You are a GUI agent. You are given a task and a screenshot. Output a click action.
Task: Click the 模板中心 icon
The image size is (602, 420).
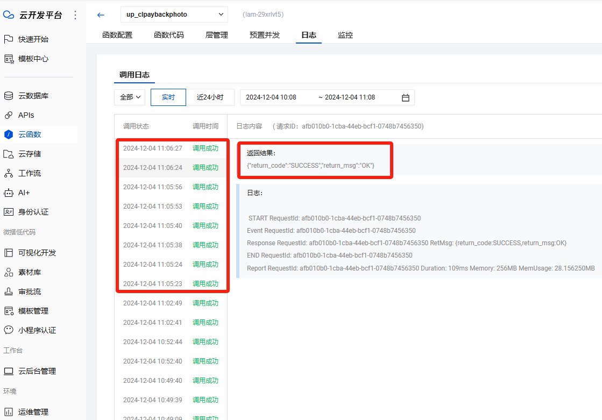pos(9,59)
